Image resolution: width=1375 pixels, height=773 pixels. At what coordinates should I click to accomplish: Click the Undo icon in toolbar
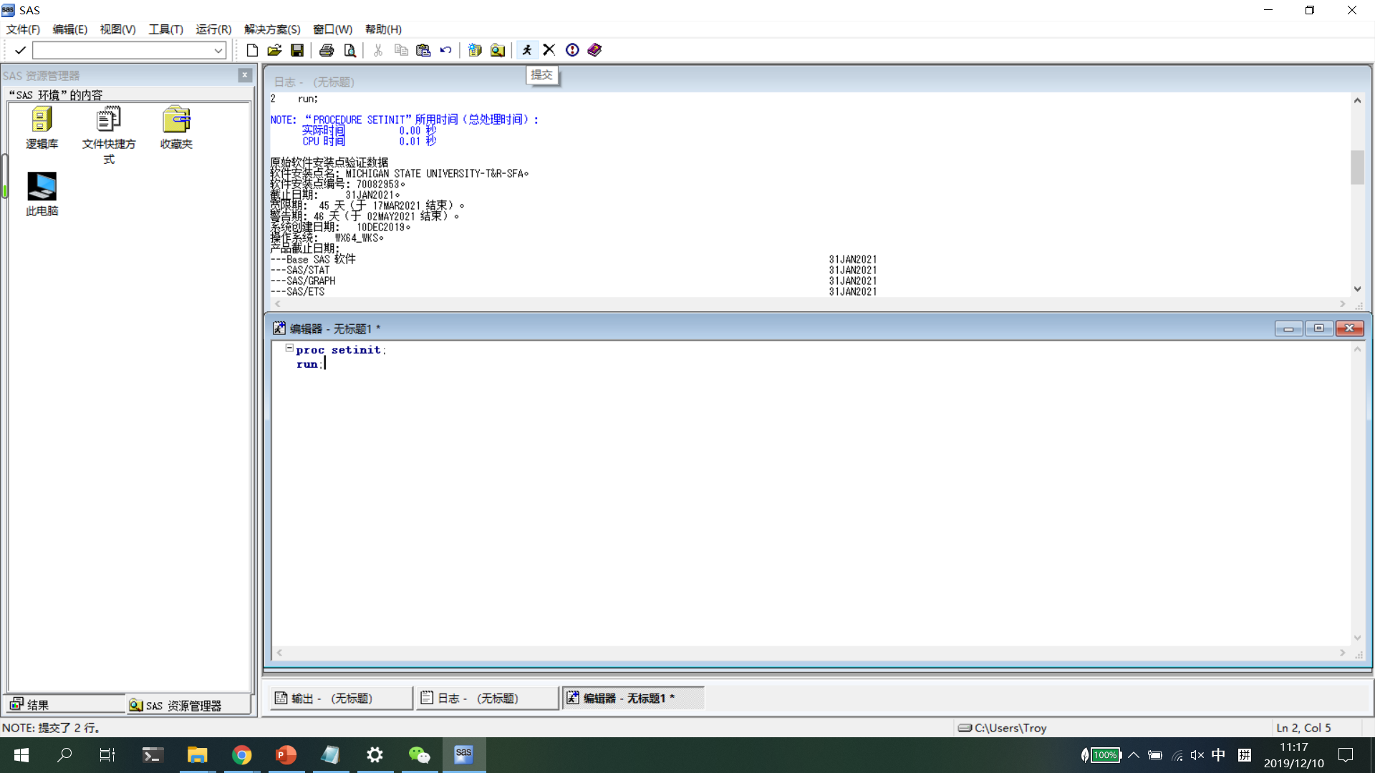447,50
